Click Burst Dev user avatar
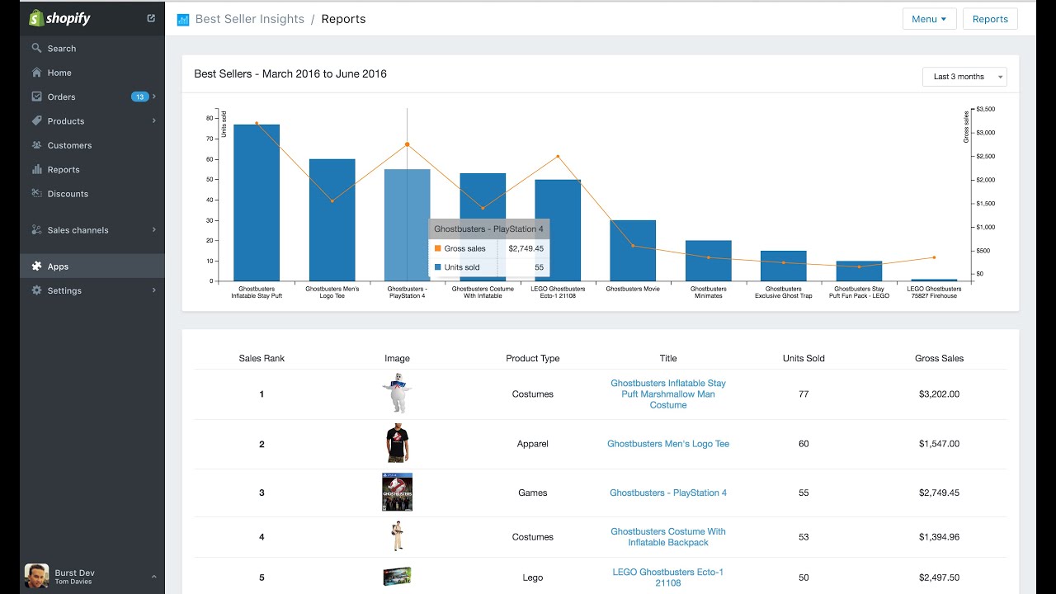1056x594 pixels. point(36,576)
